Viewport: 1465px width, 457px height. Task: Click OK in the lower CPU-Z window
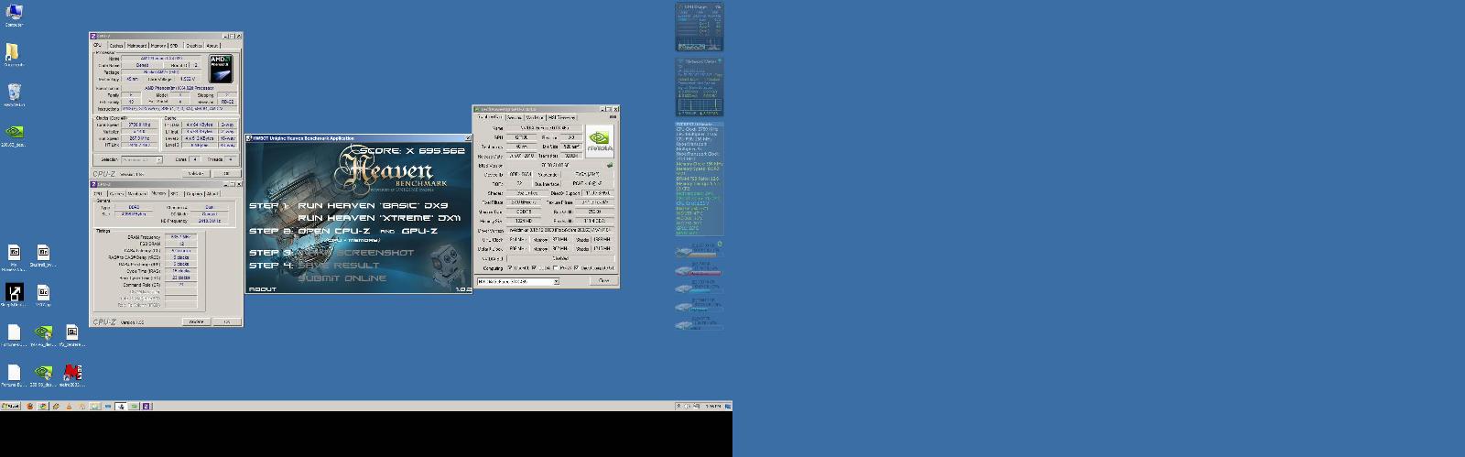tap(226, 321)
